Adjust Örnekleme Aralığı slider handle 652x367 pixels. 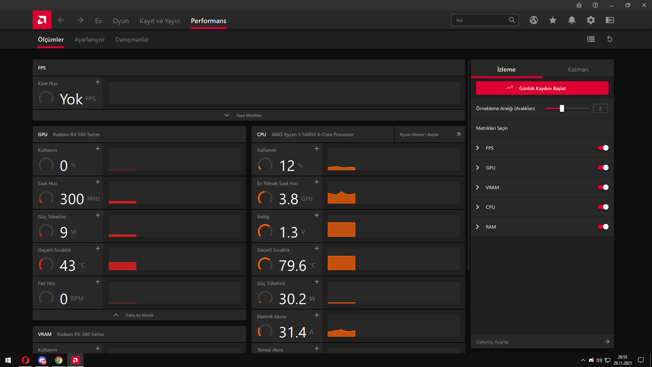pyautogui.click(x=562, y=108)
